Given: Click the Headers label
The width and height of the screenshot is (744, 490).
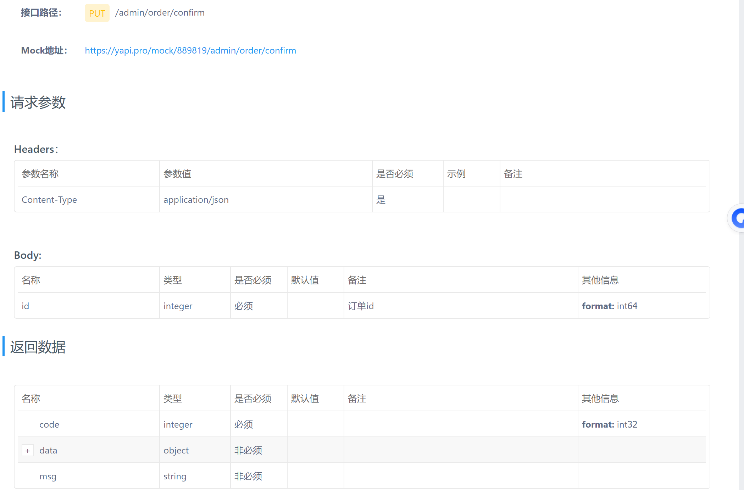Looking at the screenshot, I should tap(36, 149).
